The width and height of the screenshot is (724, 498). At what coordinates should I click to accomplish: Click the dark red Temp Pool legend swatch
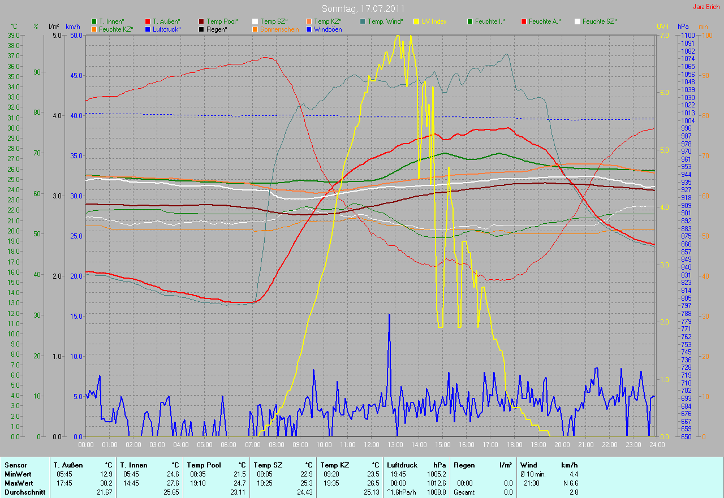[202, 21]
